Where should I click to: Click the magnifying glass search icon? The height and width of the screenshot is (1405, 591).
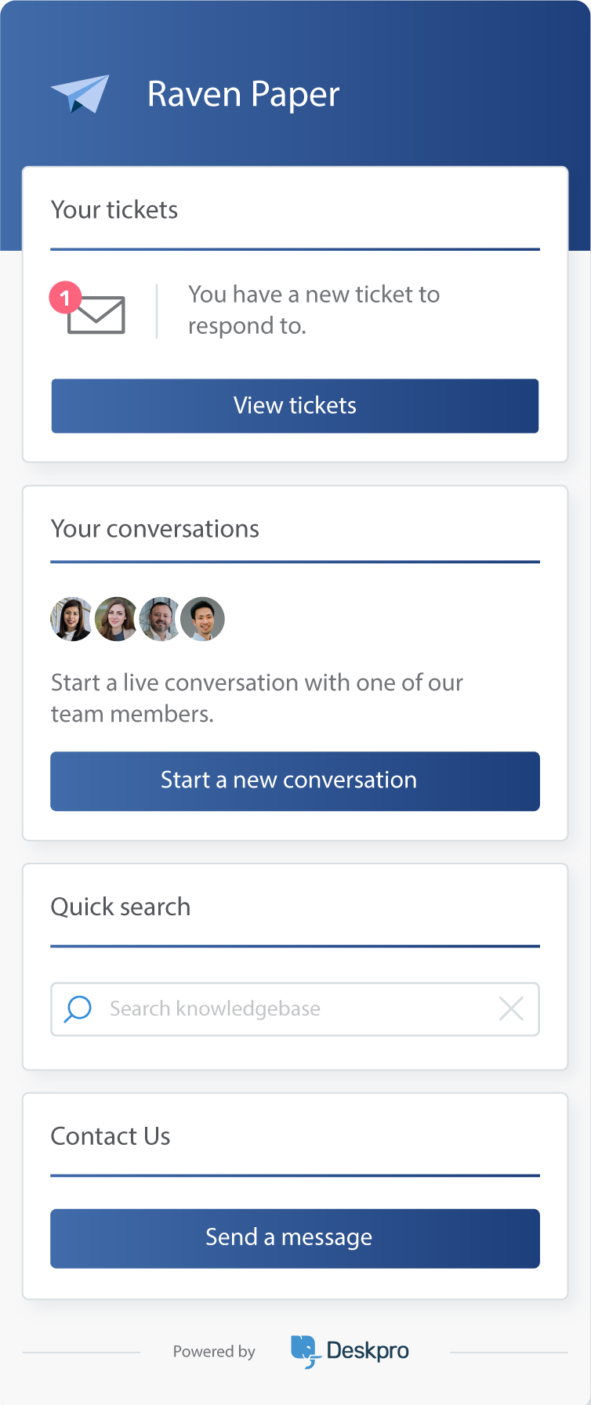point(78,1008)
